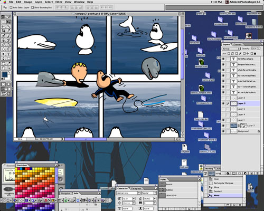Open the Opacity slider arrow
This screenshot has width=264, height=211.
click(x=259, y=49)
